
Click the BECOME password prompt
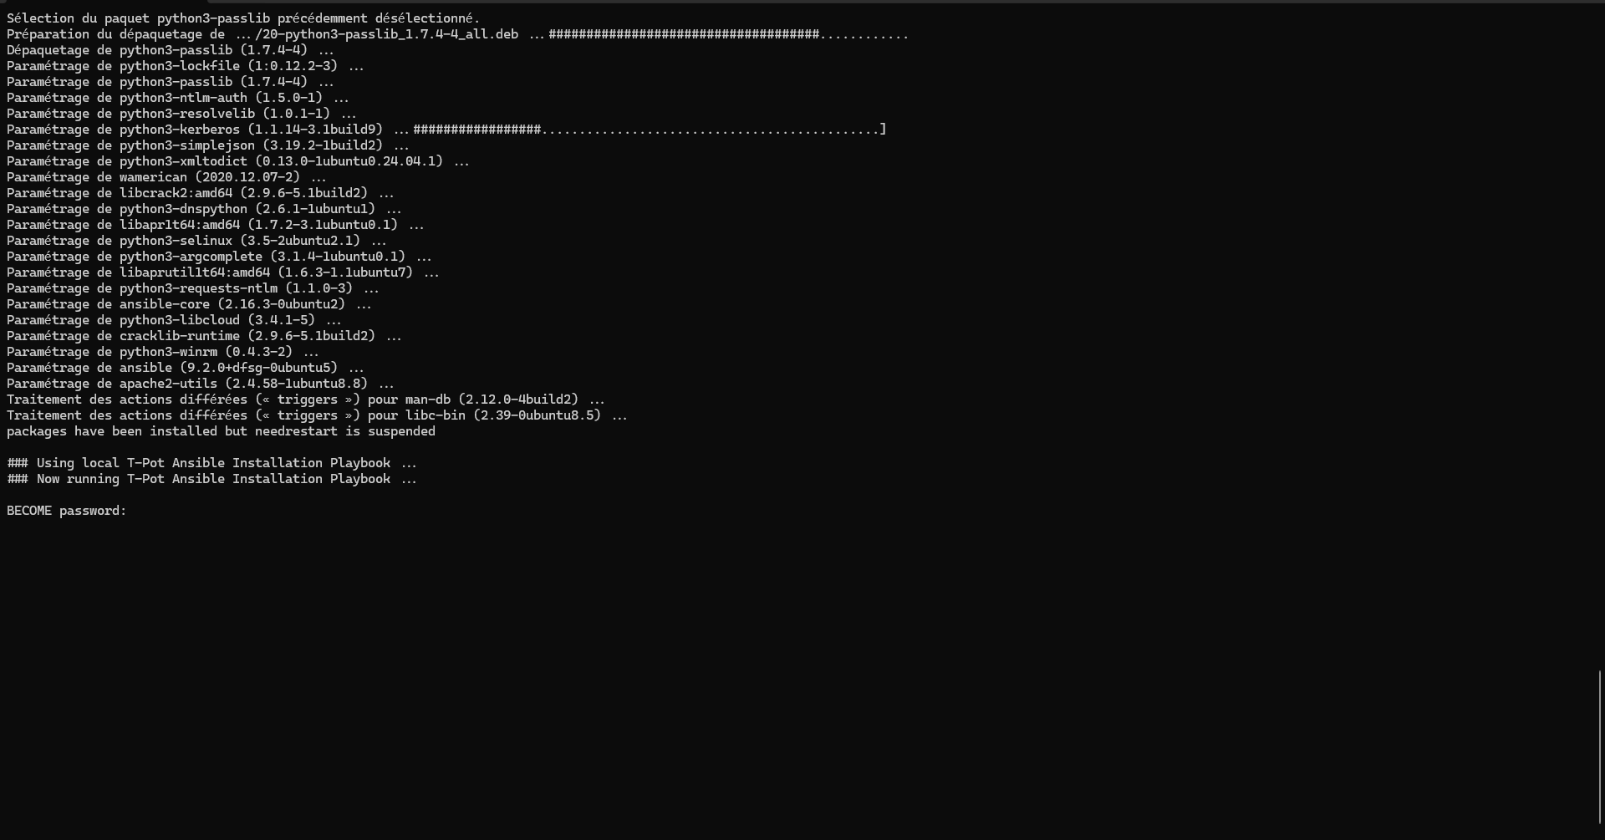click(67, 511)
